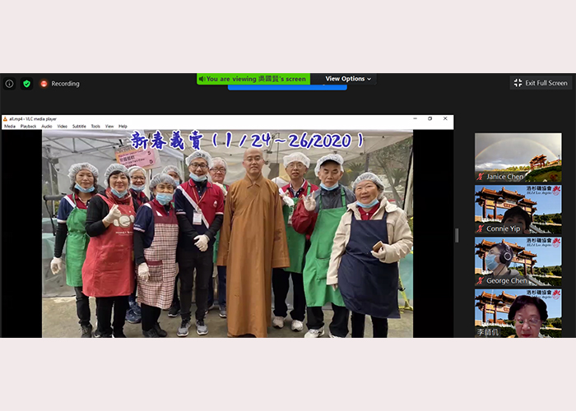576x411 pixels.
Task: Click the exit full screen arrows icon
Action: (x=518, y=83)
